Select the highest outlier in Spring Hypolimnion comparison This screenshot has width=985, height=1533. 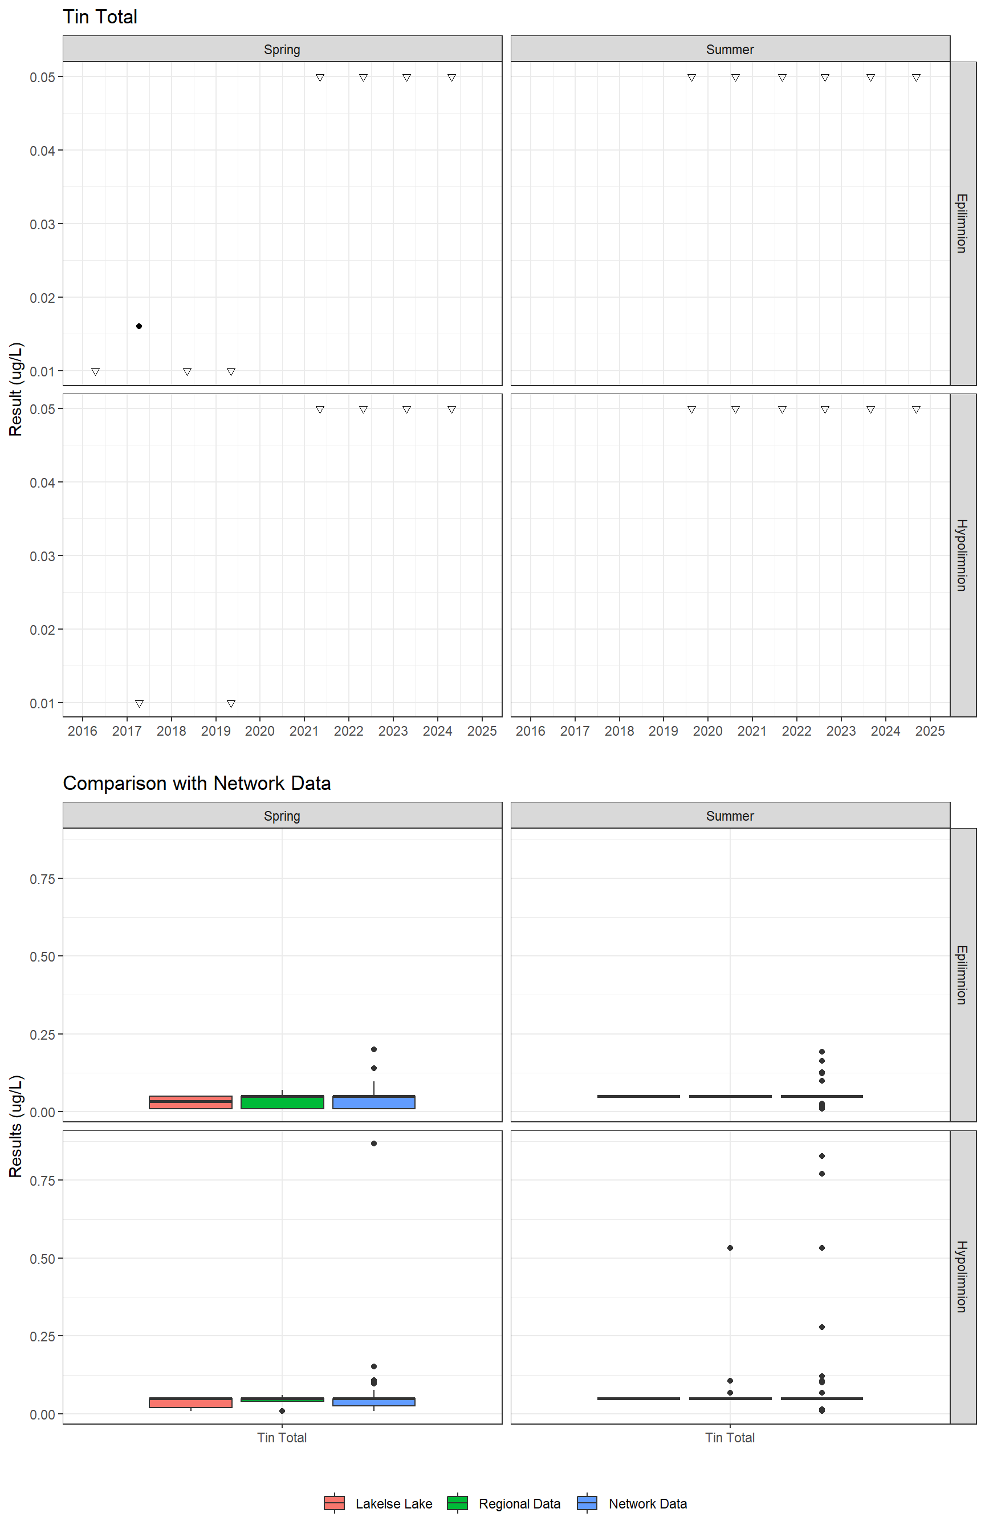(373, 1143)
